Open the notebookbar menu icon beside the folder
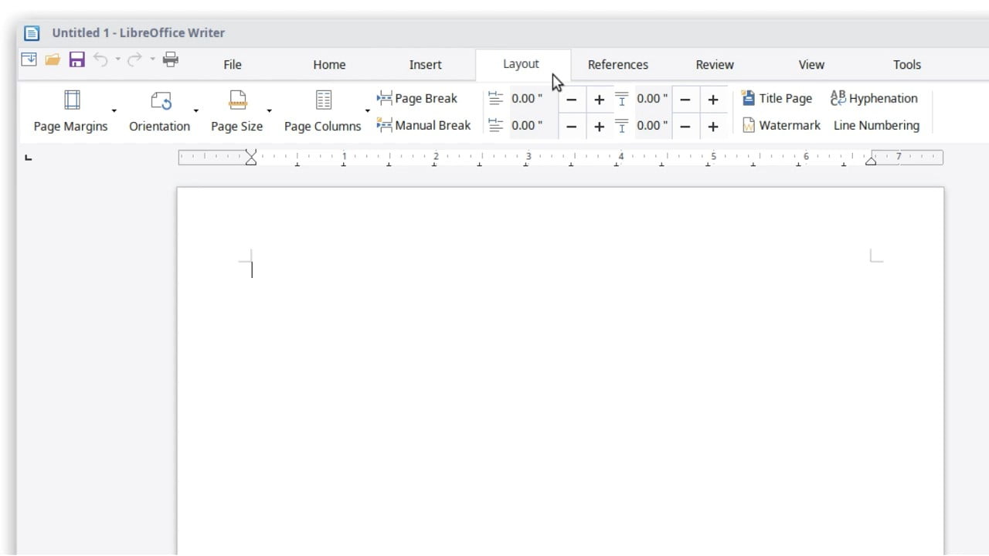The image size is (989, 556). pos(29,59)
